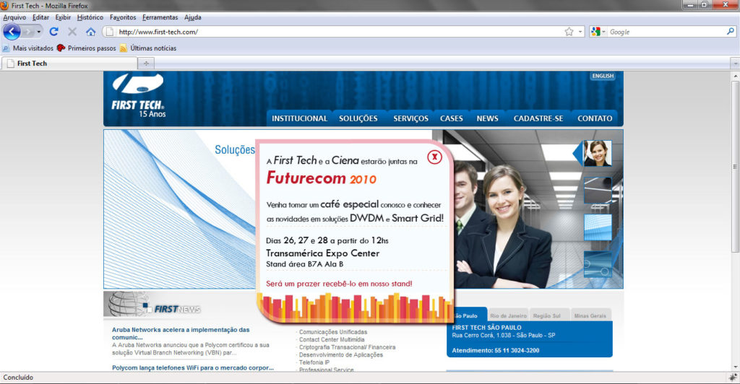Click the Firefox icon in title bar
The height and width of the screenshot is (384, 740).
point(5,6)
